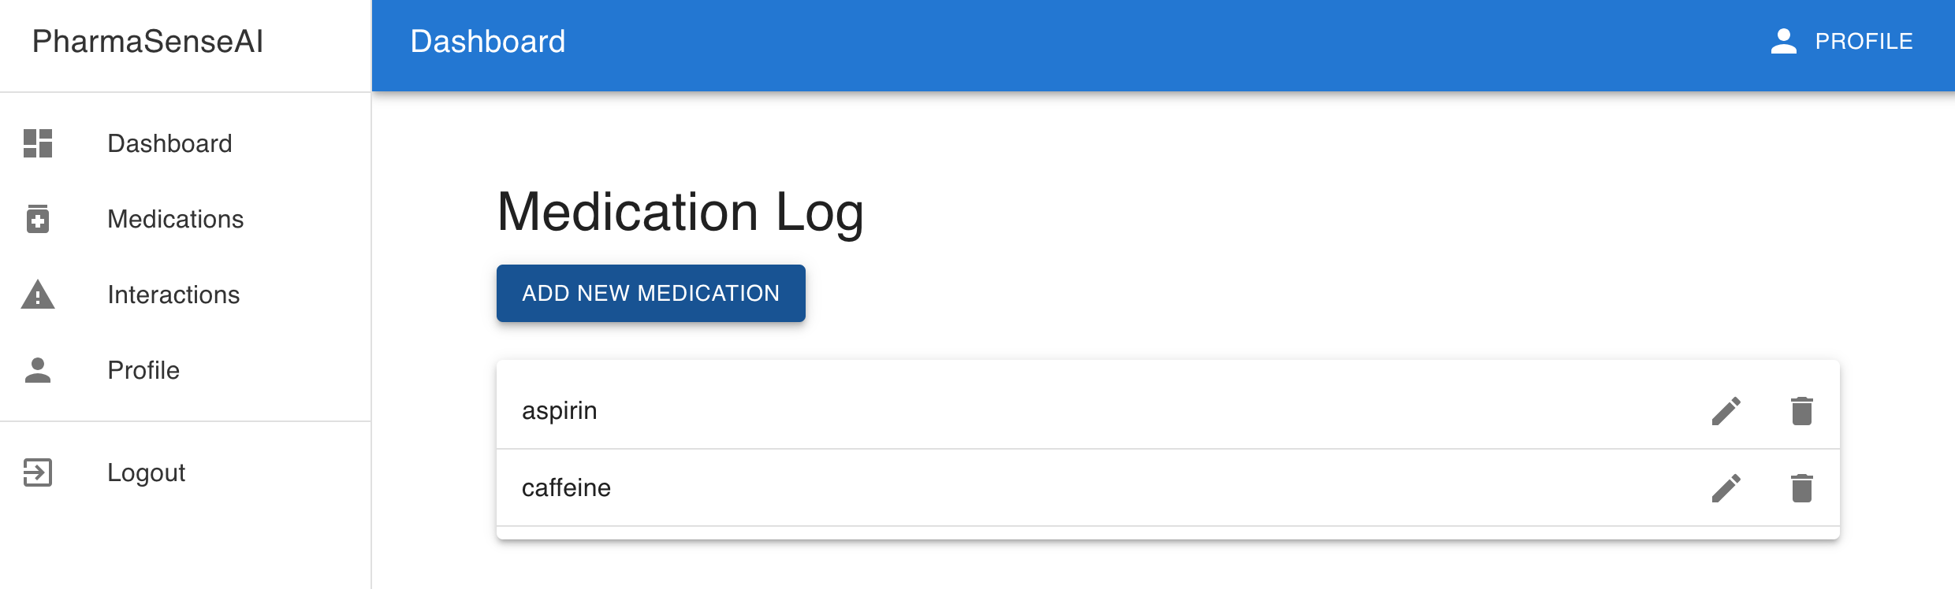
Task: Go to Medications in the sidebar
Action: (175, 219)
